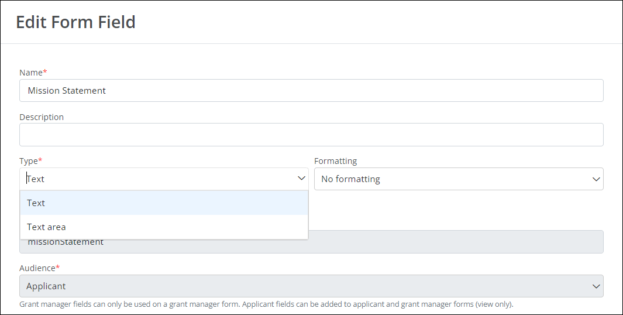Focus the empty Description field
The height and width of the screenshot is (315, 623).
pos(311,135)
